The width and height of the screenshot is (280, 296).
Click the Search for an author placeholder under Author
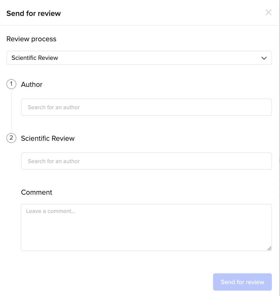[x=54, y=107]
